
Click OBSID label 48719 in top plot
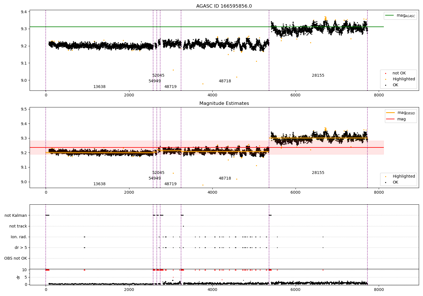tap(170, 87)
